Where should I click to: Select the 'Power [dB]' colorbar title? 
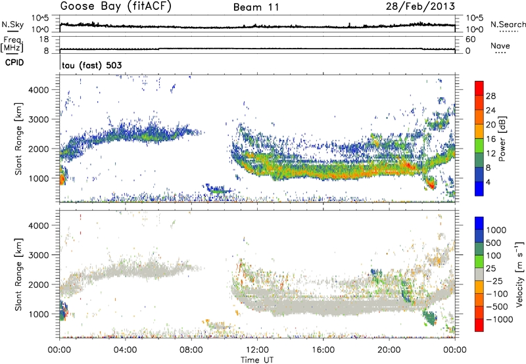click(502, 139)
